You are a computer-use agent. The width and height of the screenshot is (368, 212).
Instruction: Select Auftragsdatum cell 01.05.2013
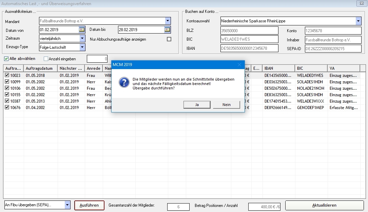pos(41,101)
